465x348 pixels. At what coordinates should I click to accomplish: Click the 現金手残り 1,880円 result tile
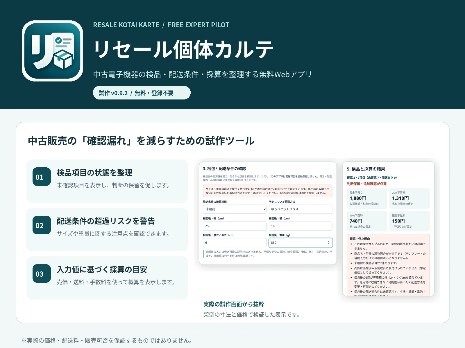pyautogui.click(x=367, y=198)
